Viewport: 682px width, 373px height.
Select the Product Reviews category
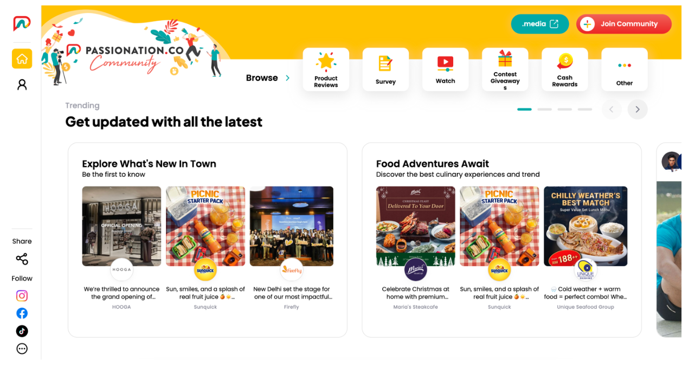tap(326, 69)
